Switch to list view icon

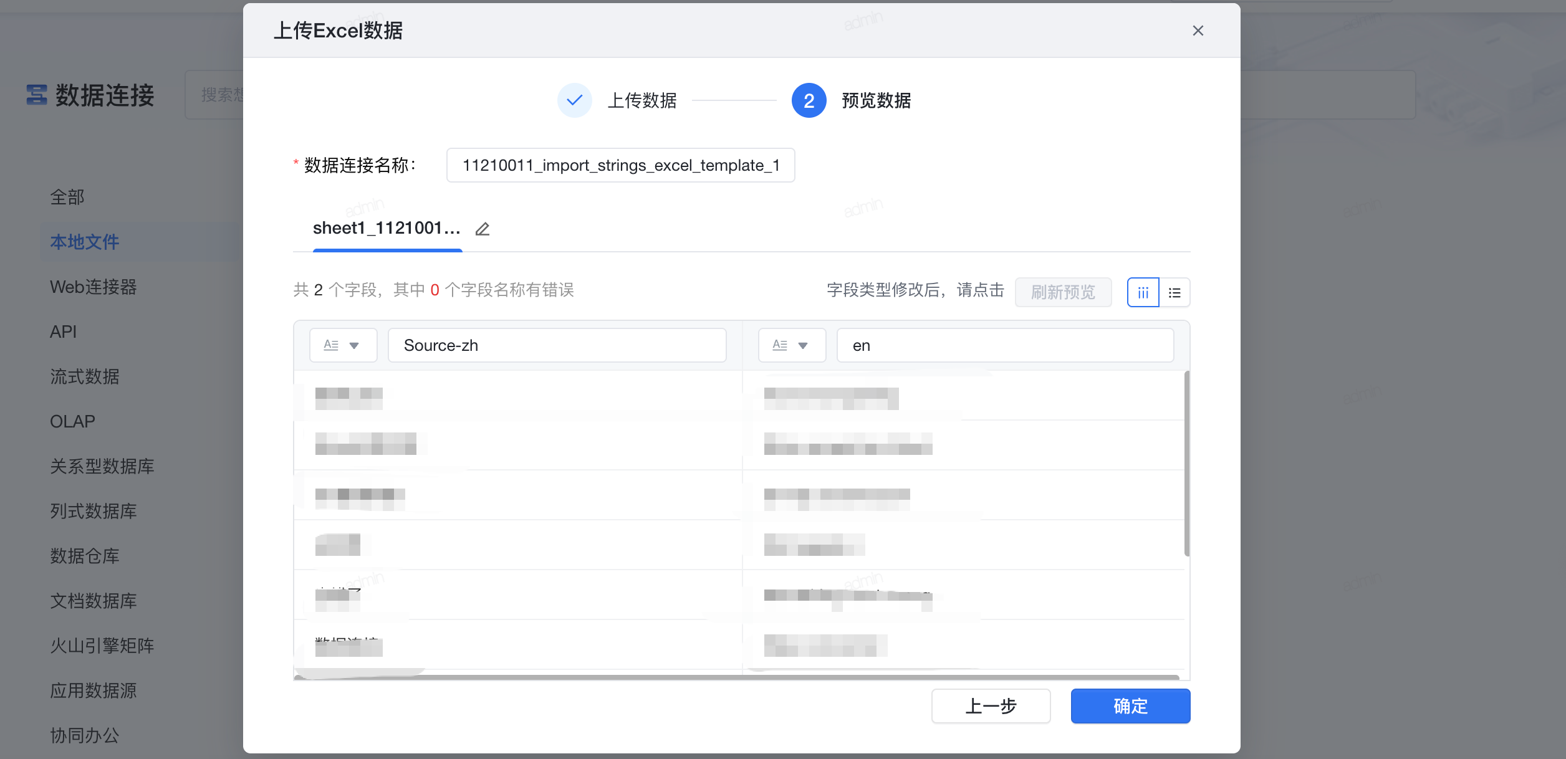pos(1174,292)
